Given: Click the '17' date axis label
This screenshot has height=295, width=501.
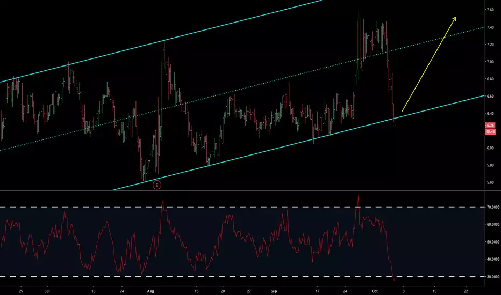Looking at the screenshot, I should click(x=317, y=291).
